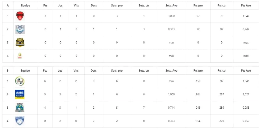Select the yellow tiger team logo
The width and height of the screenshot is (259, 129).
point(20,43)
